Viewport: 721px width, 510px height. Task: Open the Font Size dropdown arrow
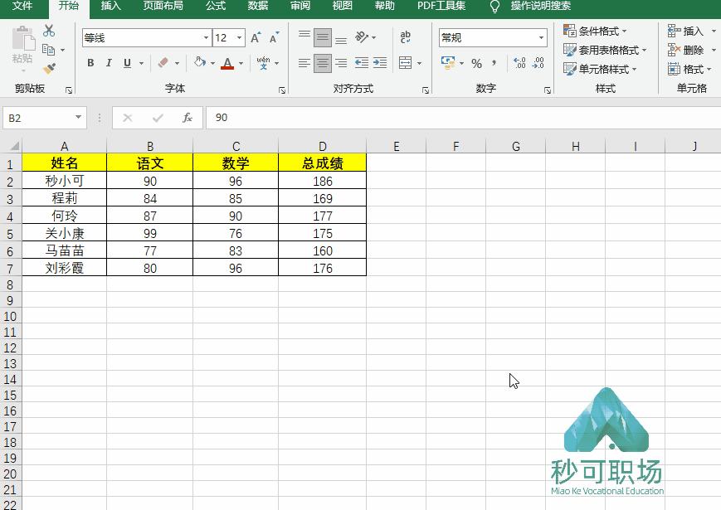241,37
